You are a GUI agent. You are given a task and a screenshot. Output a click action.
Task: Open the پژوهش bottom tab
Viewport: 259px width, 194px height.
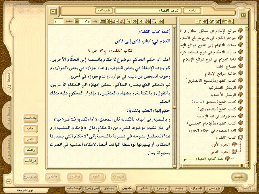pyautogui.click(x=214, y=188)
